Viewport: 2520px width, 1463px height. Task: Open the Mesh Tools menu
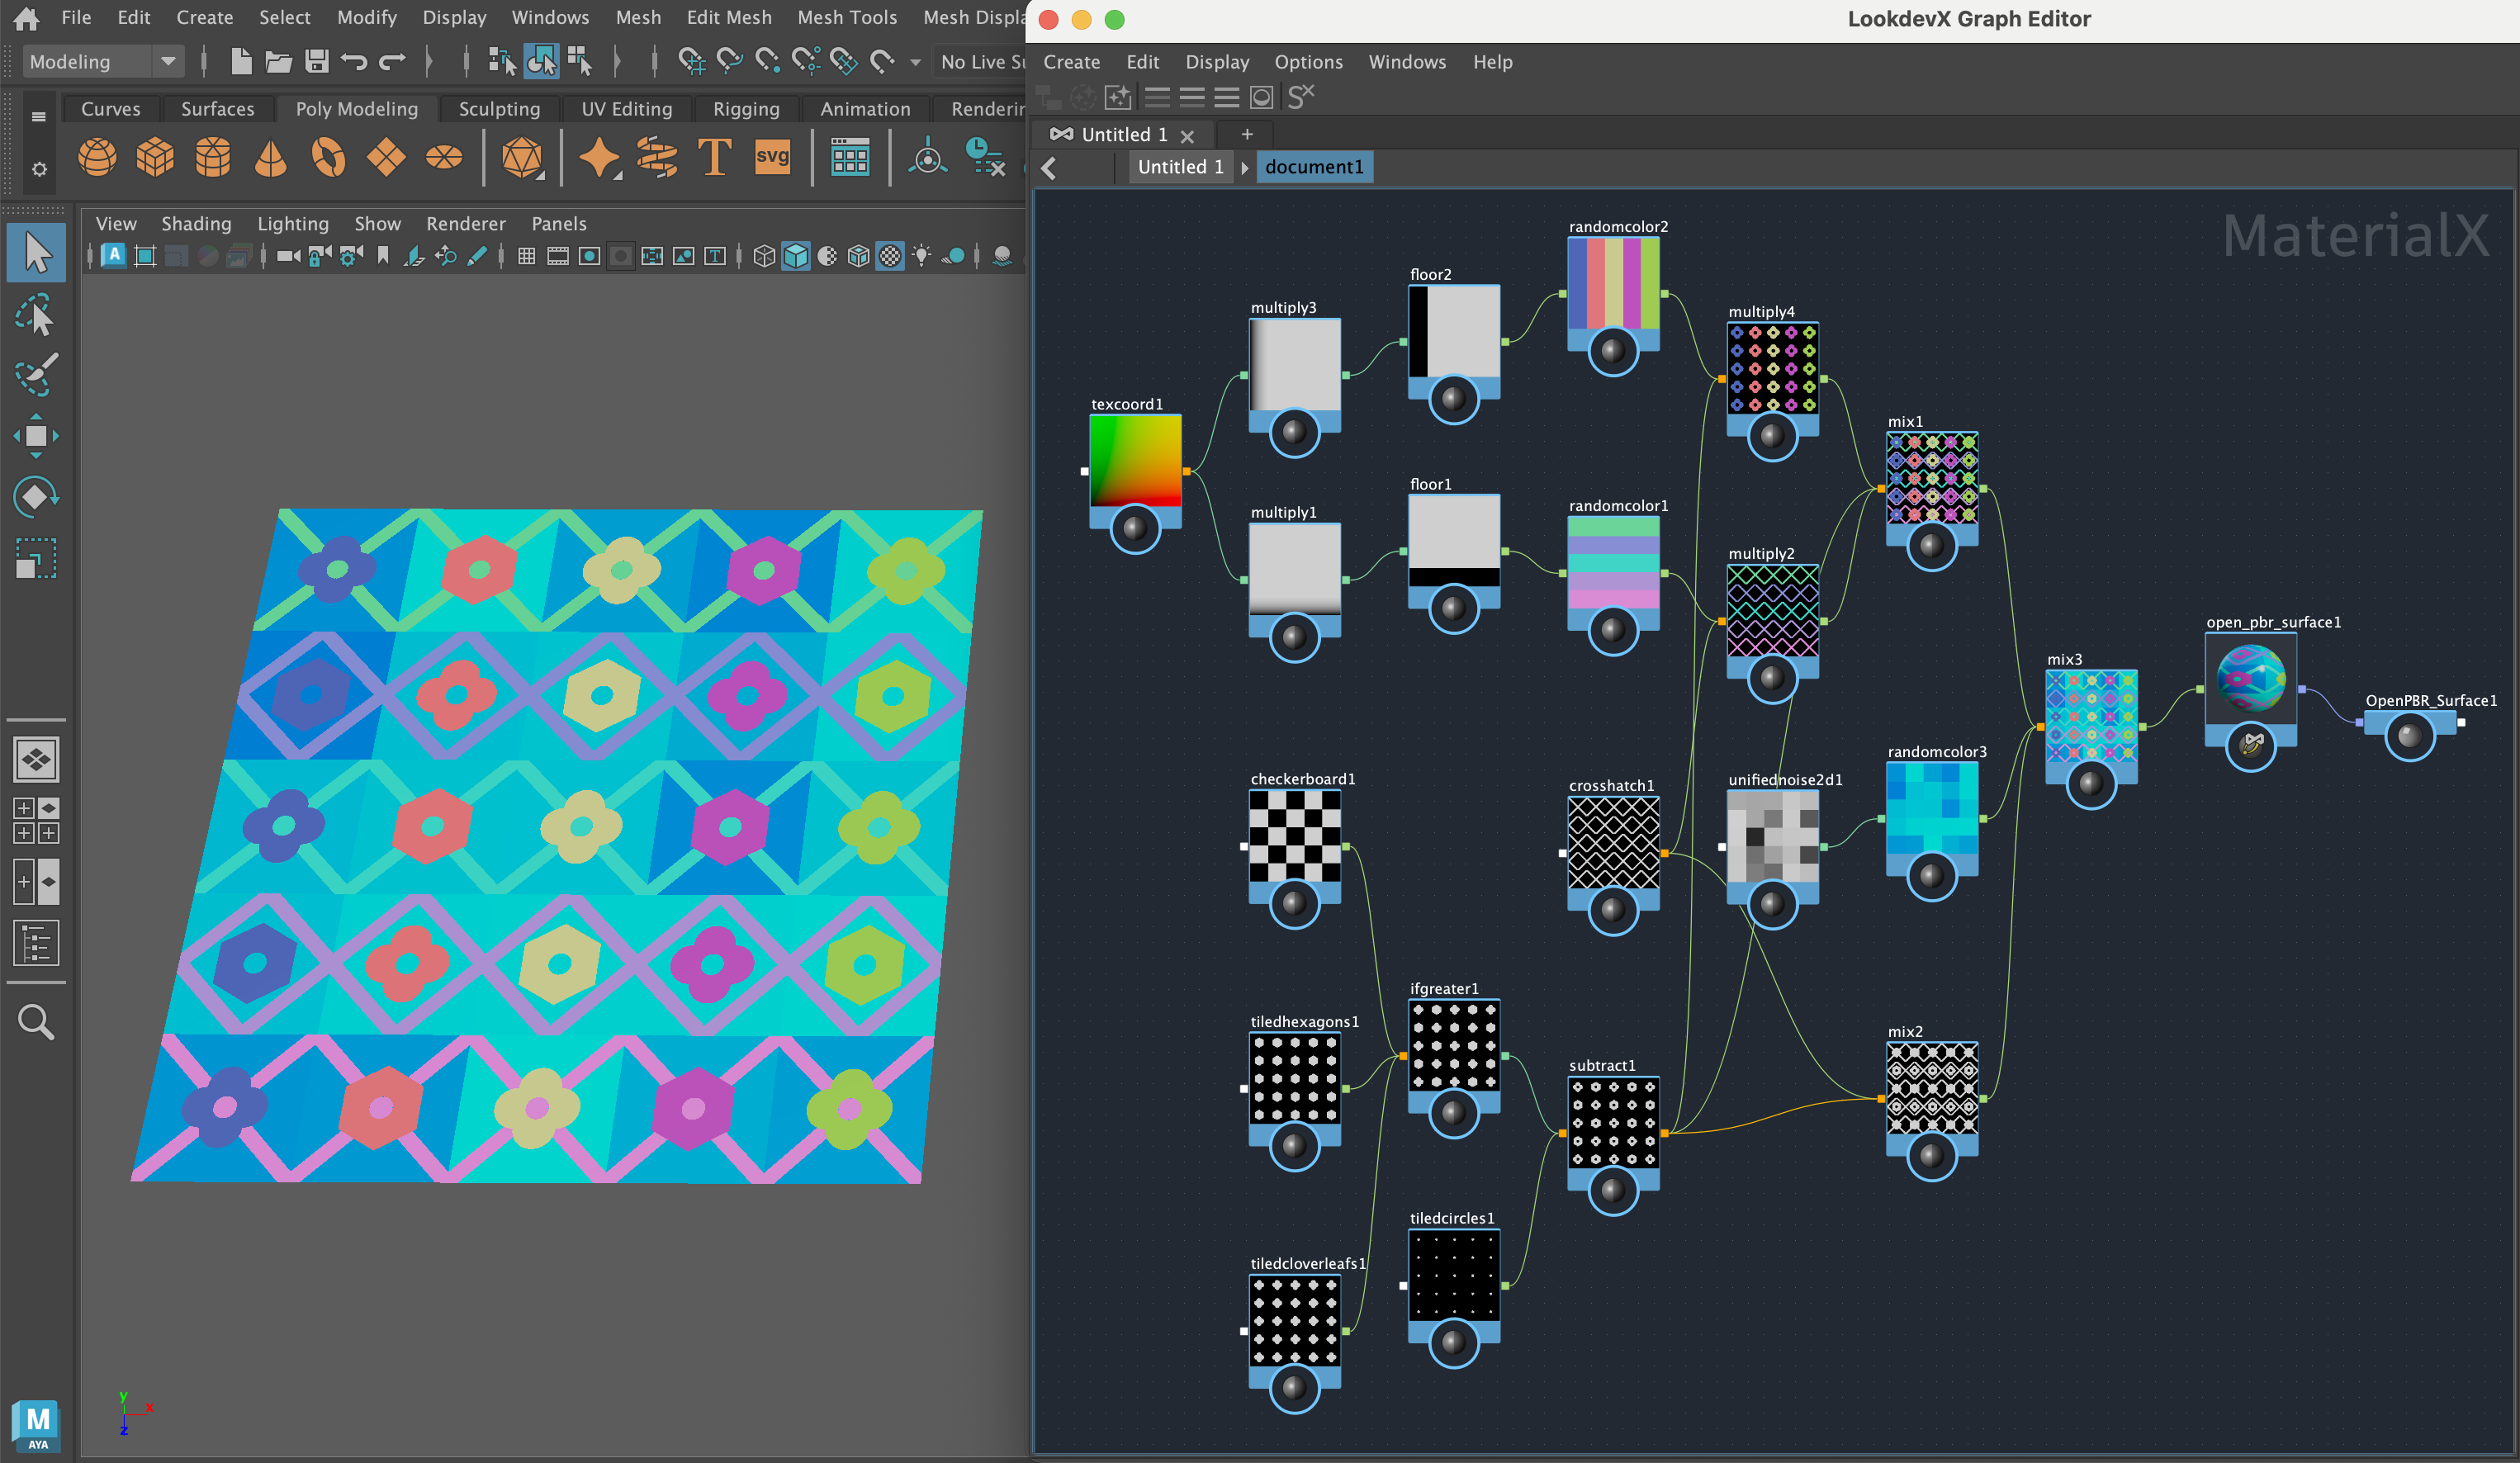[846, 17]
